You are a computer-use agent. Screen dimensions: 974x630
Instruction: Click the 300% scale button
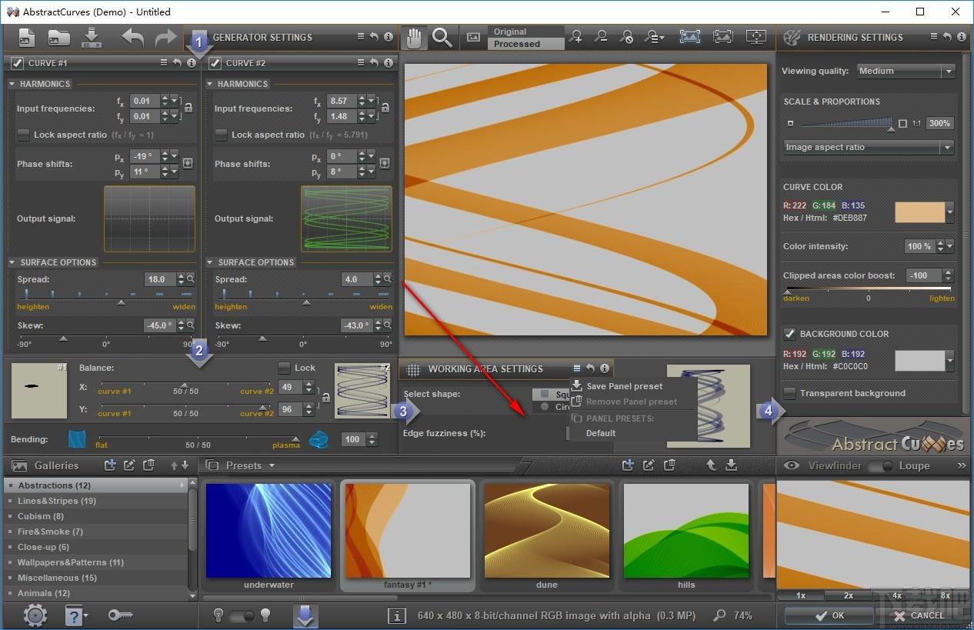pos(940,123)
